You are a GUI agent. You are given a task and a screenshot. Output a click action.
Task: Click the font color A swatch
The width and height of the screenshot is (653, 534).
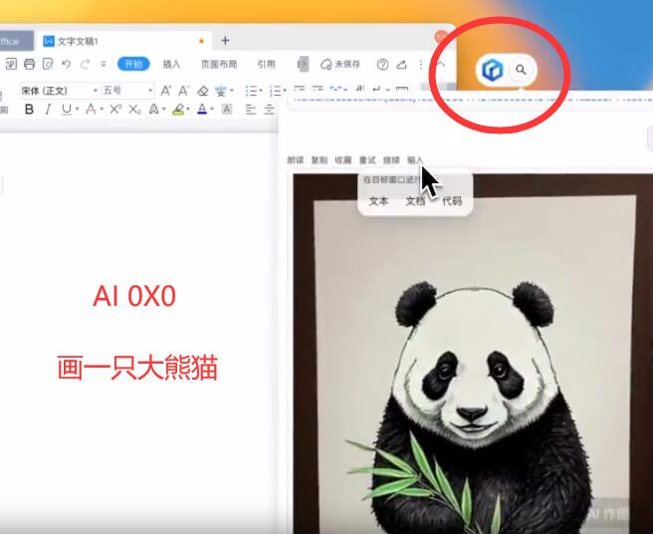202,110
